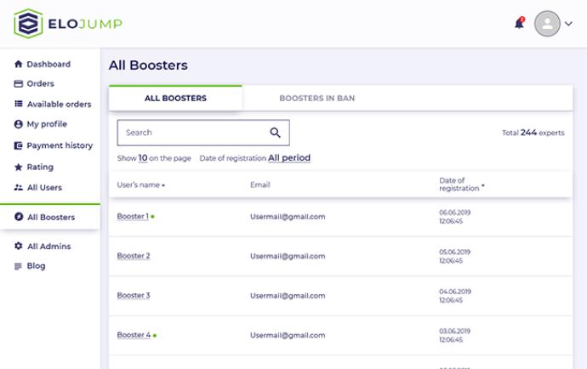587x369 pixels.
Task: Open the All period date filter
Action: [288, 158]
